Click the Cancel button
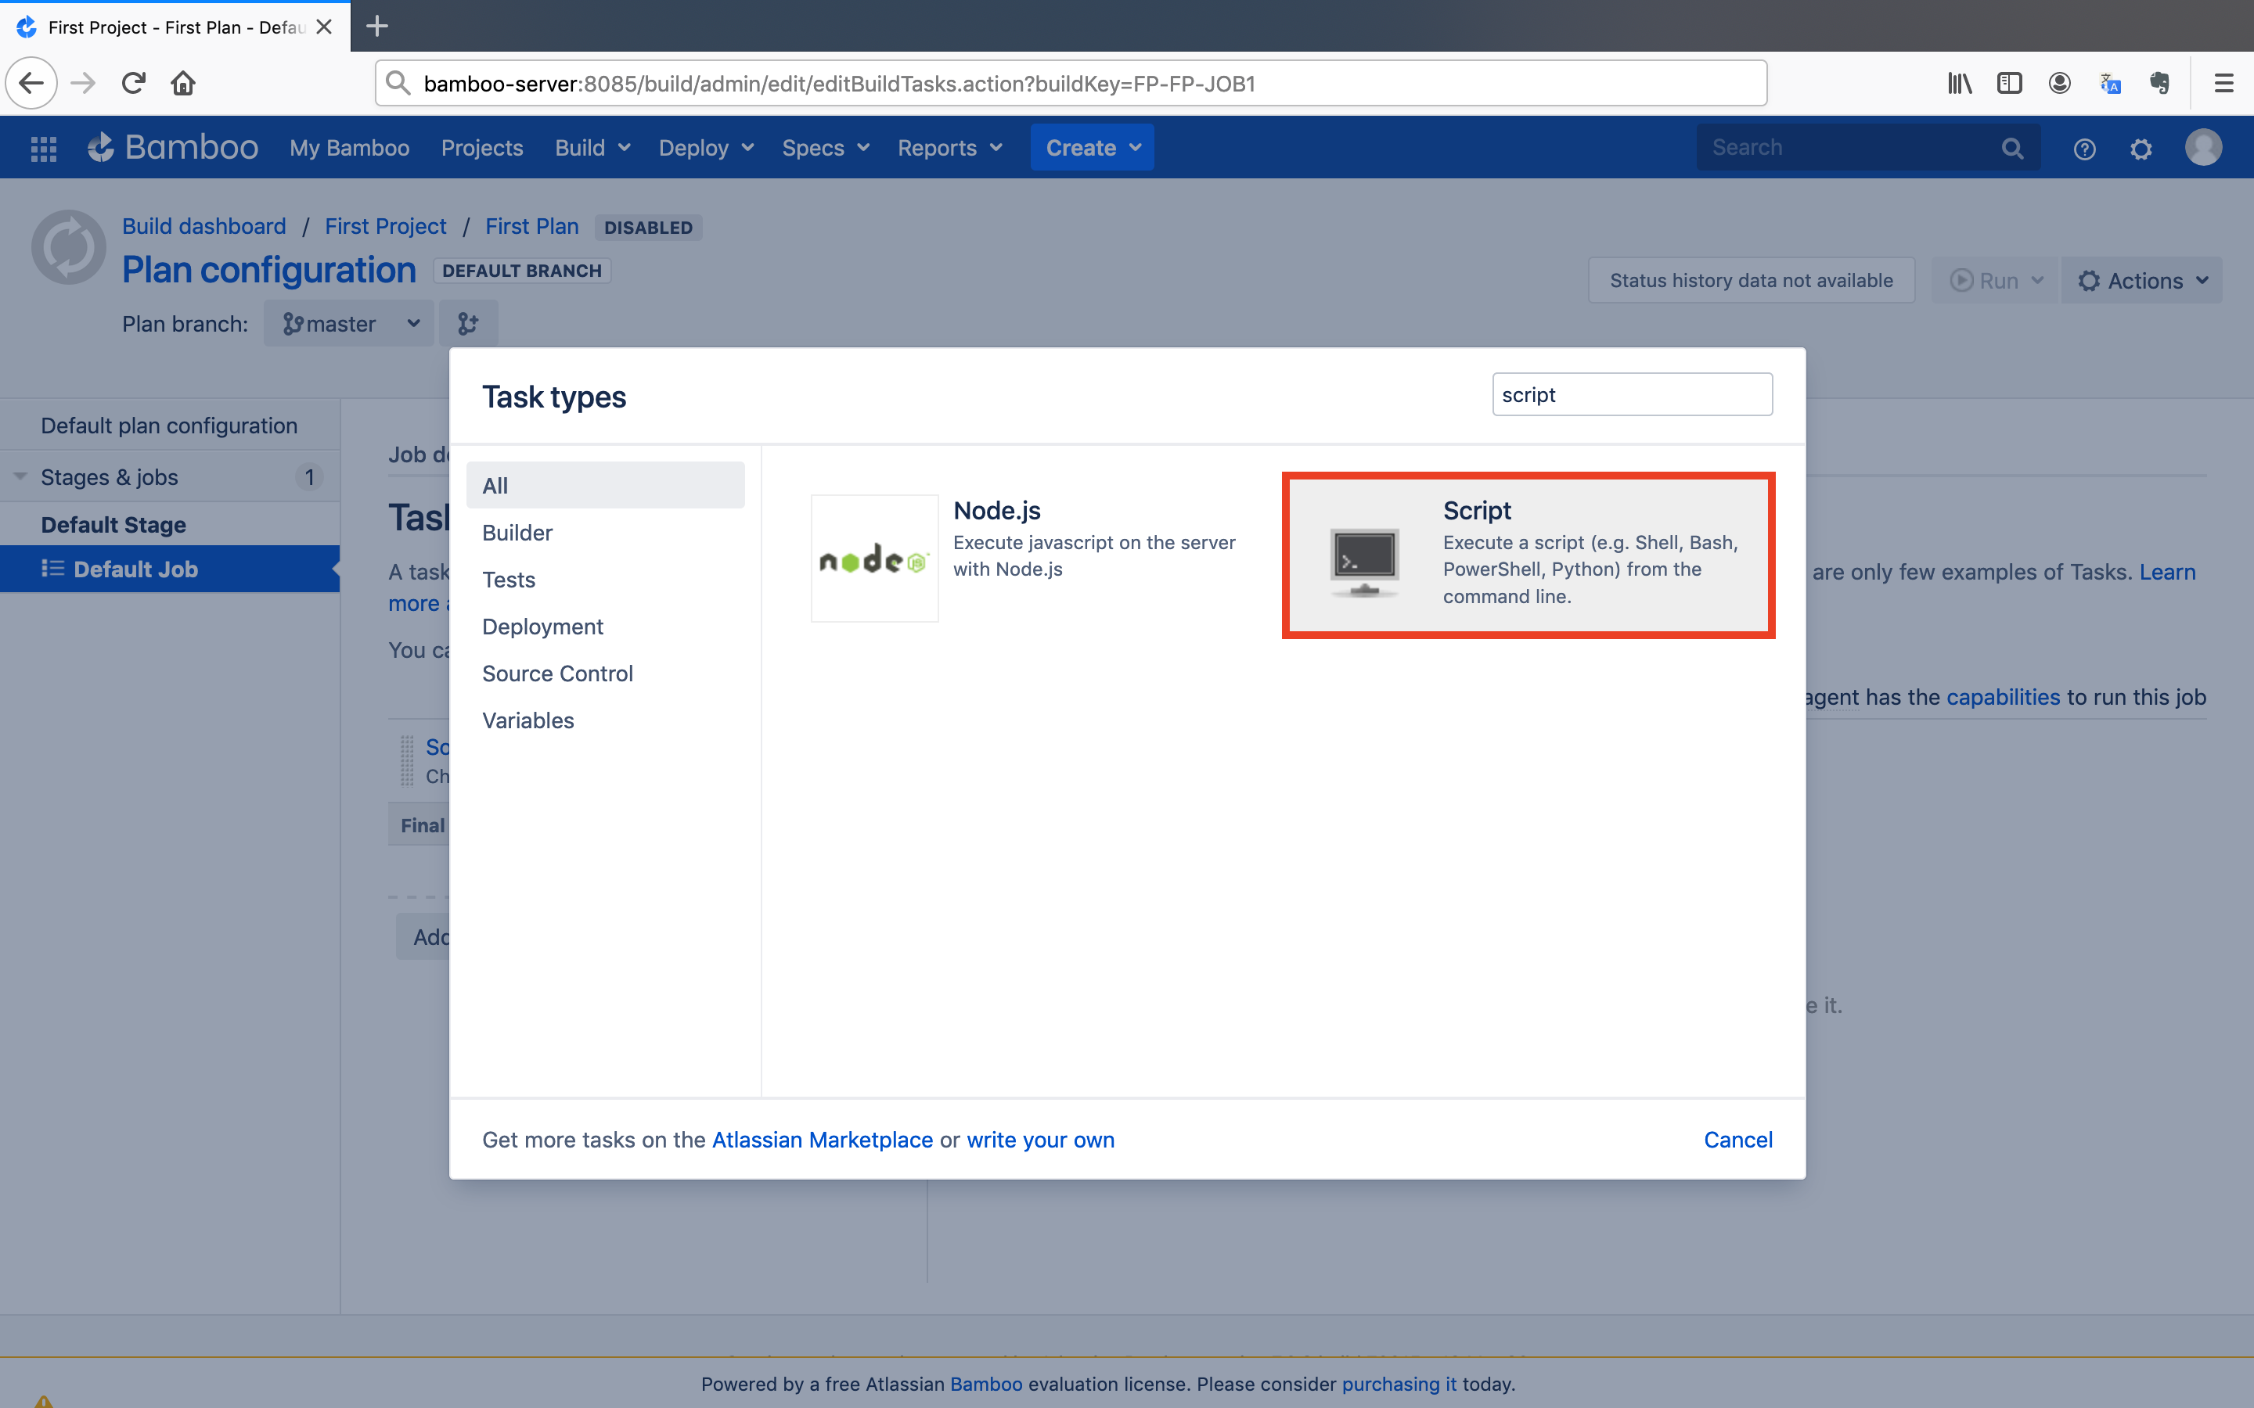2254x1408 pixels. (1737, 1139)
